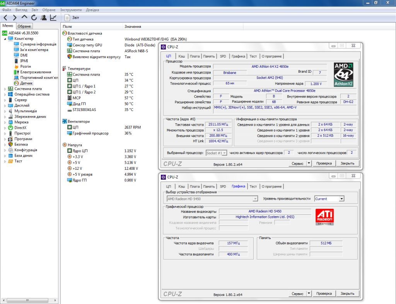Click Закрыть in the top CPU-Z window

pyautogui.click(x=348, y=163)
